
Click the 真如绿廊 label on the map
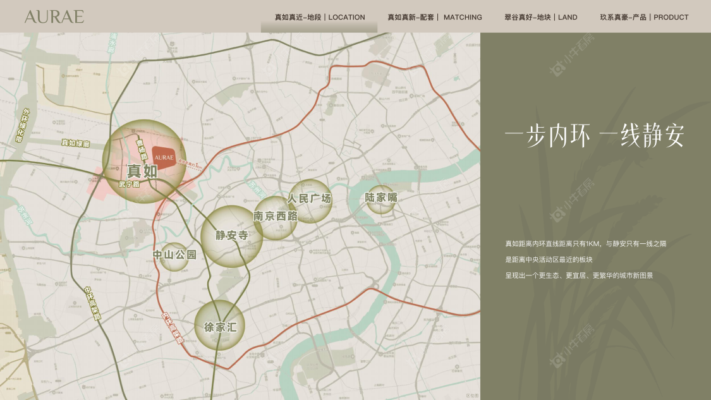tap(75, 143)
